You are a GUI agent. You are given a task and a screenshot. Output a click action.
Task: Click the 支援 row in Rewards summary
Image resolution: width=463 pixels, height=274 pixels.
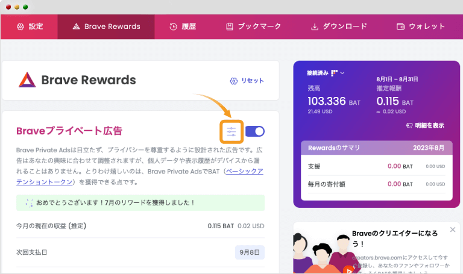tap(376, 166)
